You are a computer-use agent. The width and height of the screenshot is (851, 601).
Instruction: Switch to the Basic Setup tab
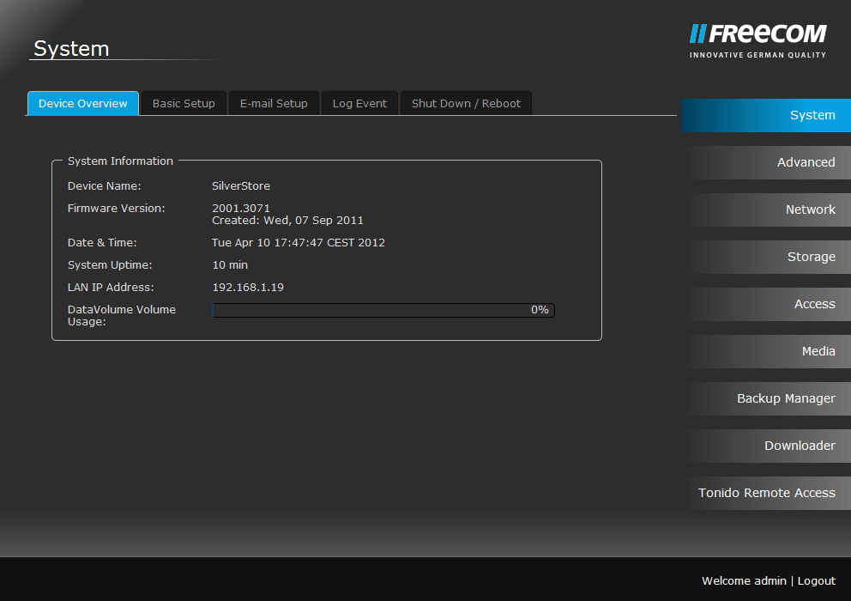(184, 103)
